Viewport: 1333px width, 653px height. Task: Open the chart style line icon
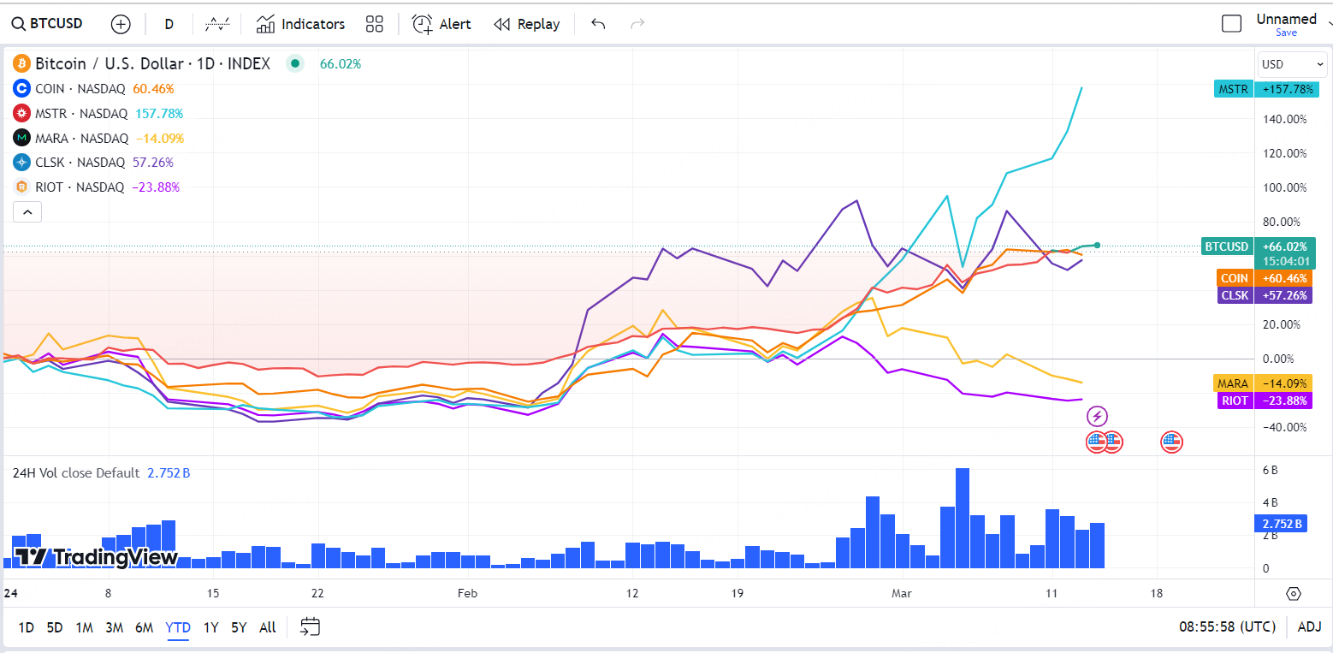click(x=217, y=24)
